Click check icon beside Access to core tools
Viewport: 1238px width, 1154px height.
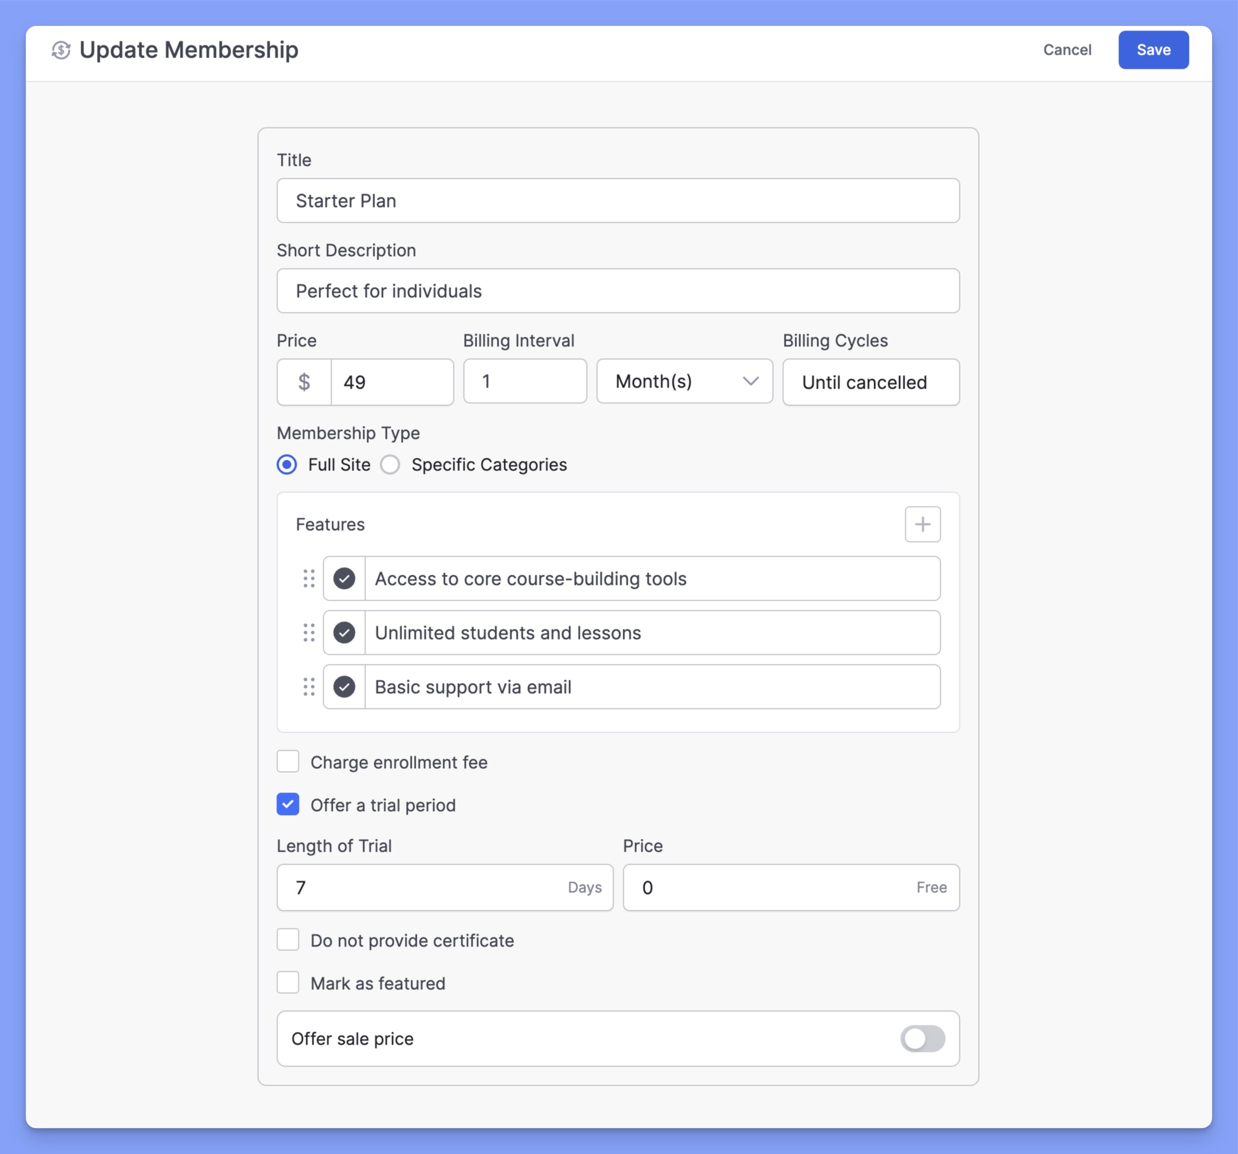click(x=345, y=579)
